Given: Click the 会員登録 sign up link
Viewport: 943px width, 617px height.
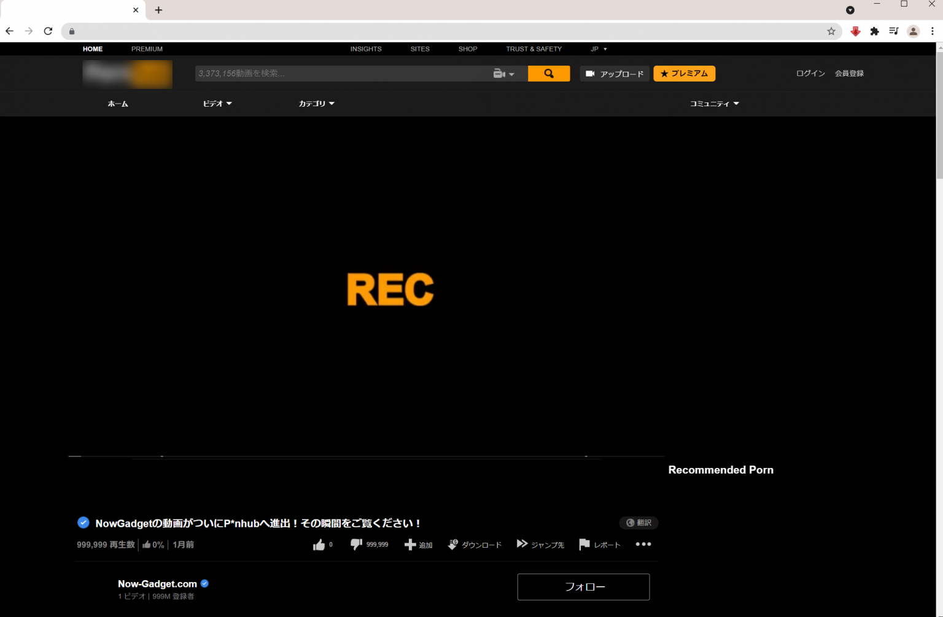Looking at the screenshot, I should pos(849,73).
